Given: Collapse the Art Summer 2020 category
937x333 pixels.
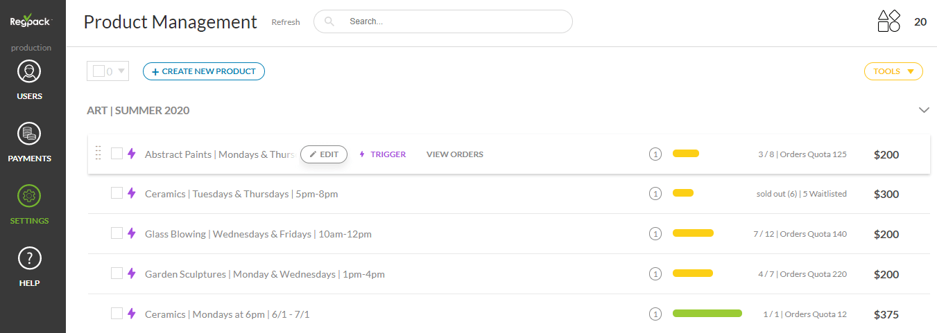Looking at the screenshot, I should [923, 110].
